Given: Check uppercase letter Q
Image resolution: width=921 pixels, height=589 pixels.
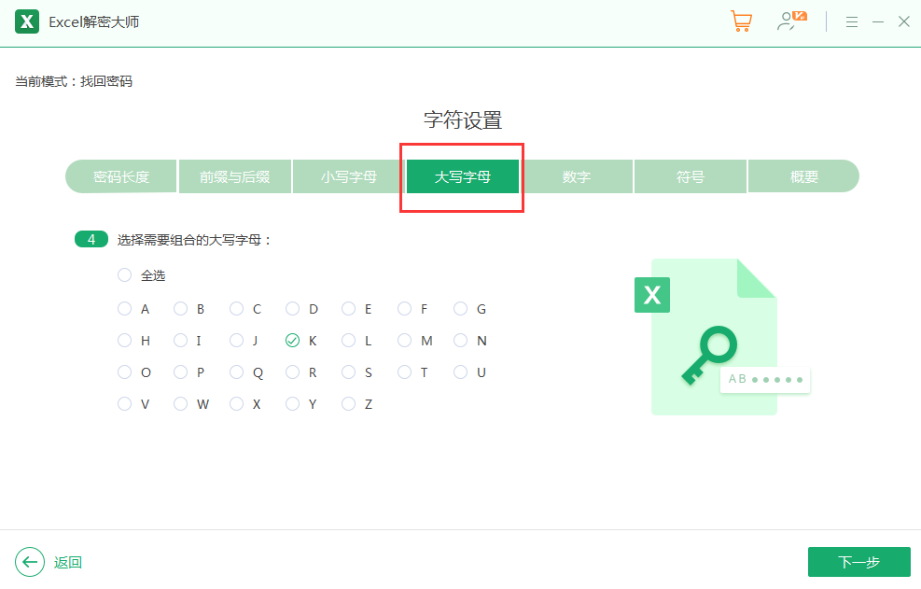Looking at the screenshot, I should [237, 372].
